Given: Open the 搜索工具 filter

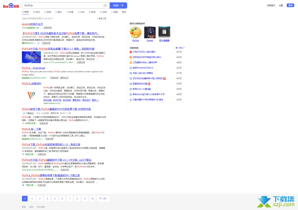Looking at the screenshot, I should pos(101,18).
